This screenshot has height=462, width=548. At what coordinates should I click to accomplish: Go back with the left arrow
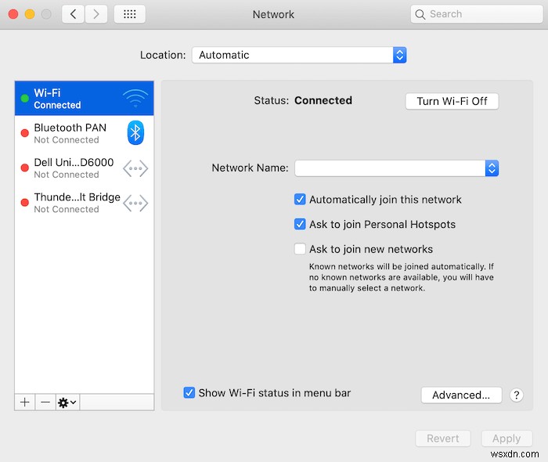[74, 14]
